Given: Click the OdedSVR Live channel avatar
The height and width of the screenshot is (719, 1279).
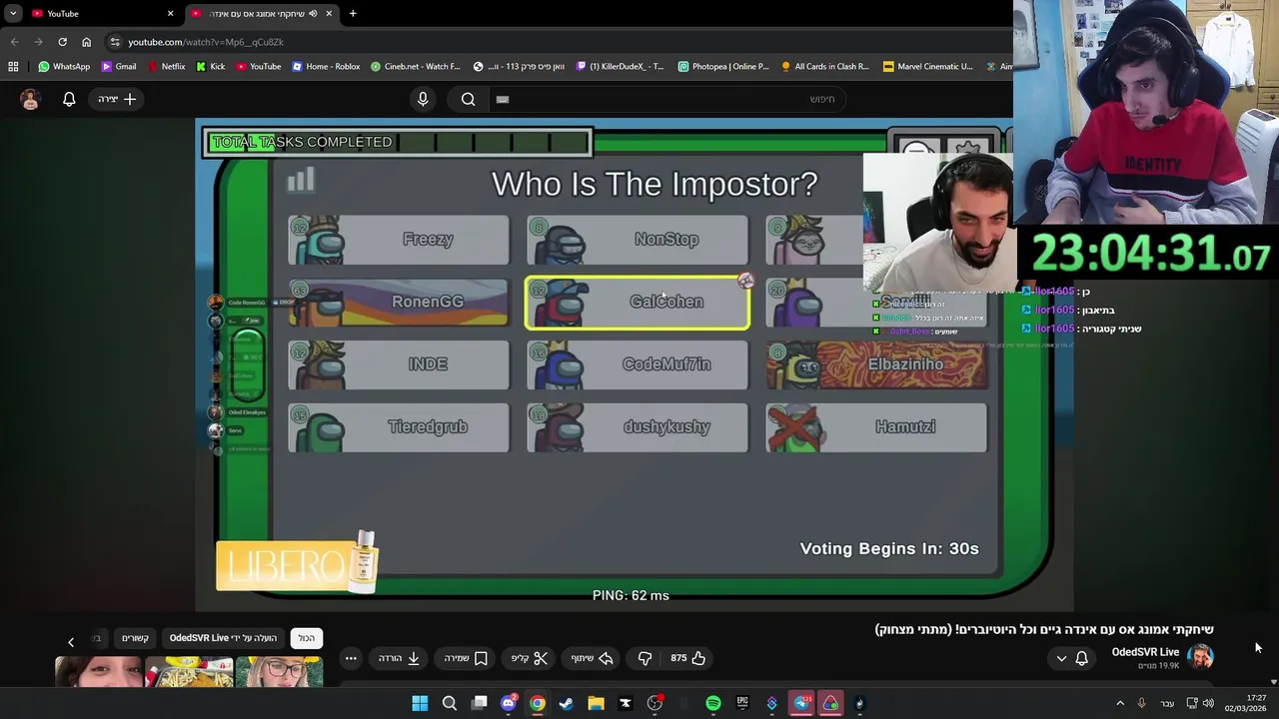Looking at the screenshot, I should (x=1200, y=656).
